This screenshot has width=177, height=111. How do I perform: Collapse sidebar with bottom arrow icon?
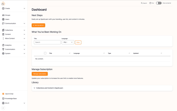click(x=3, y=108)
